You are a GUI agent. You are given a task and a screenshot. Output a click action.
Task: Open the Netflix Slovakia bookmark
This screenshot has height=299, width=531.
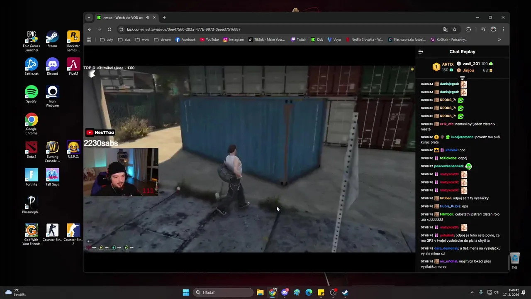[x=365, y=39]
